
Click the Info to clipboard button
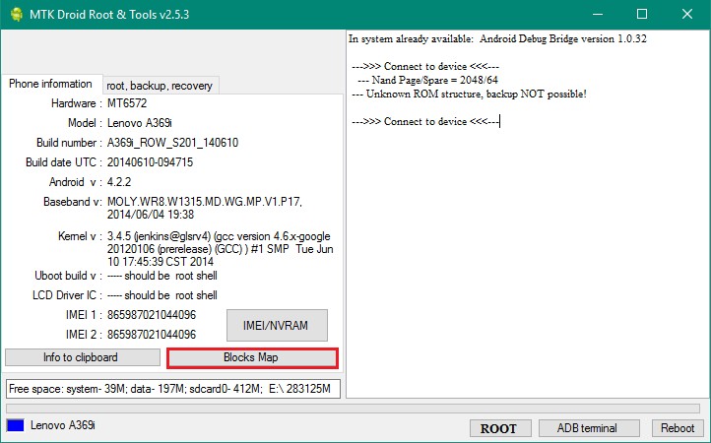tap(81, 357)
